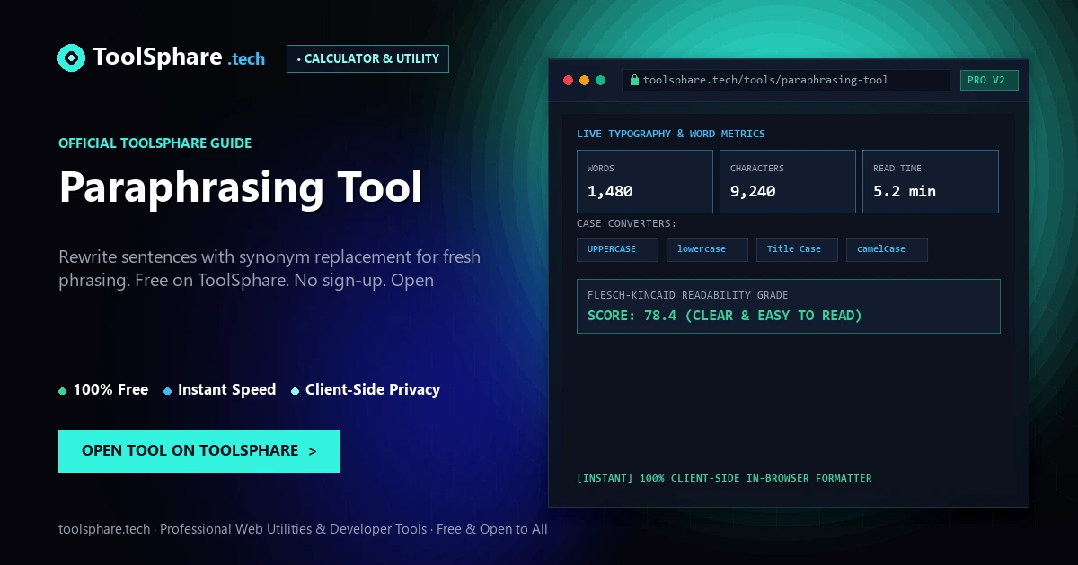Screen dimensions: 1078x565
Task: Click the Words 1,480 metric card
Action: coord(645,181)
